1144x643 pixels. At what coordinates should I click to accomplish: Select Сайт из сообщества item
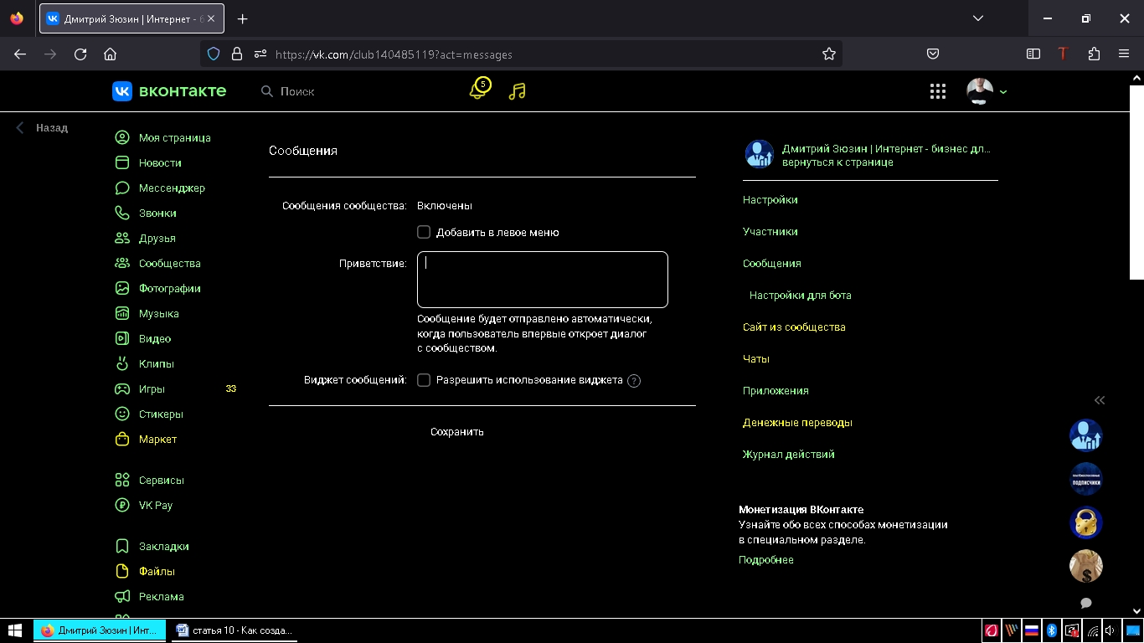pyautogui.click(x=794, y=327)
